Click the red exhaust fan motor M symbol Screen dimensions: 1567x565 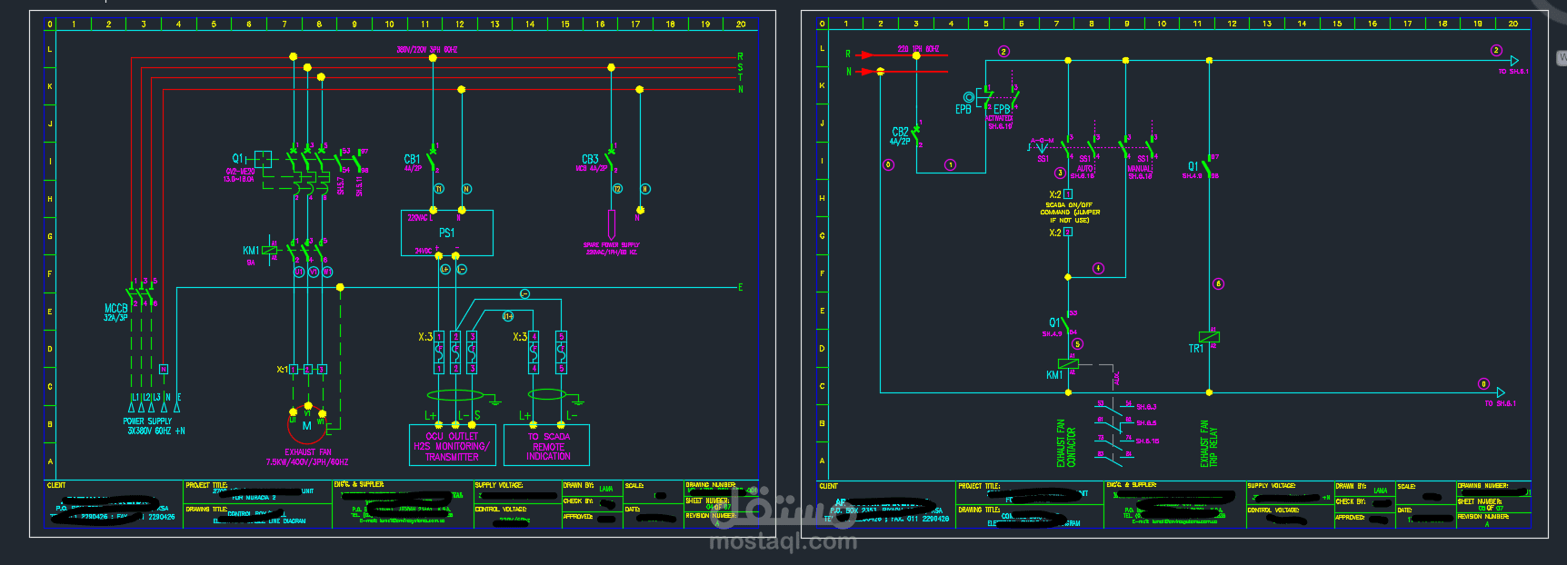tap(307, 425)
